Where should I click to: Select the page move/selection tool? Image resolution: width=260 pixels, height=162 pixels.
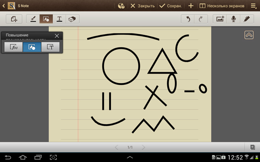[x=14, y=19]
